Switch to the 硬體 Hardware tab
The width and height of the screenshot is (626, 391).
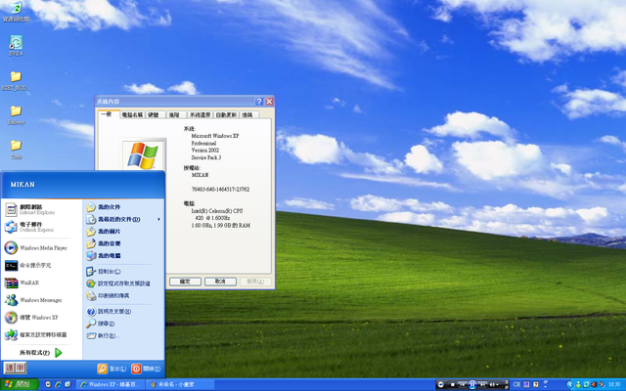tap(154, 114)
